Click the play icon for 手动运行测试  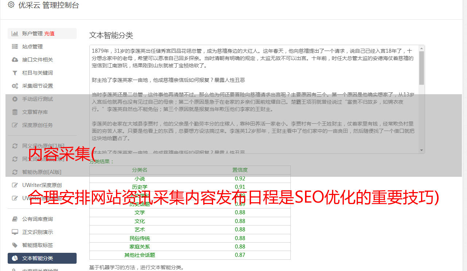point(15,99)
